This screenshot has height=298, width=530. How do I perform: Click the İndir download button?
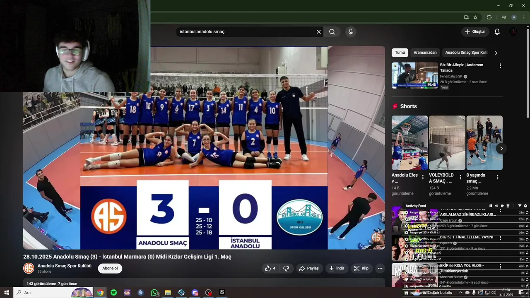(337, 268)
